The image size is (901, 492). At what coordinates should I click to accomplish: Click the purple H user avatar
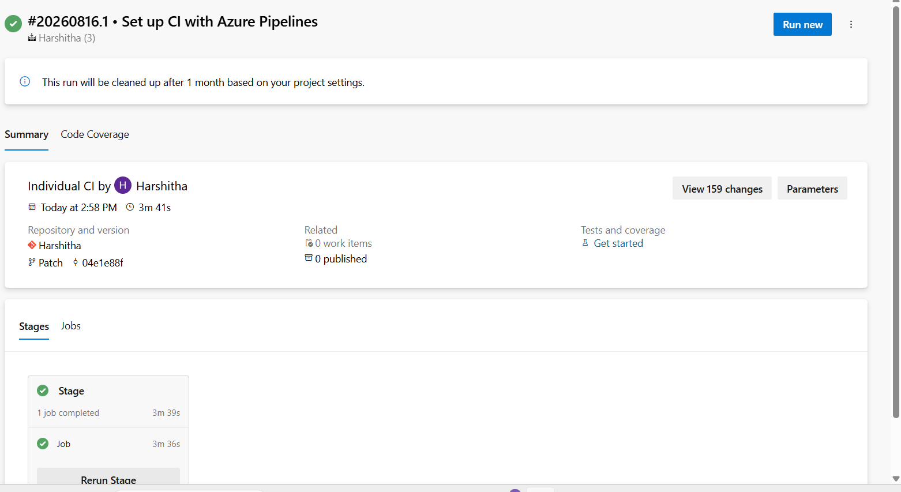coord(123,185)
